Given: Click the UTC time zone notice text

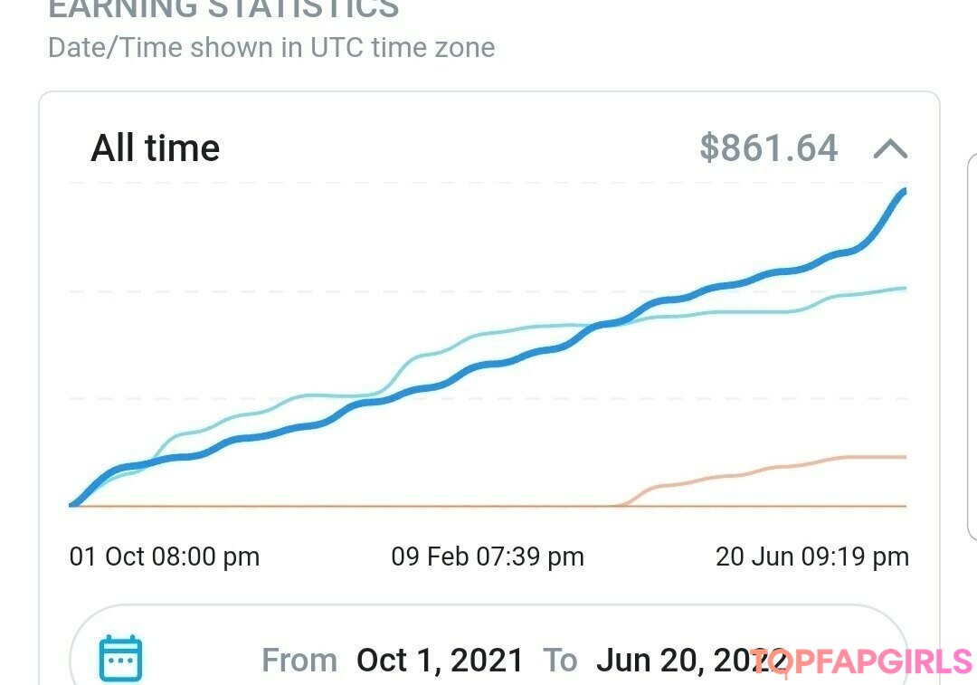Looking at the screenshot, I should tap(271, 47).
